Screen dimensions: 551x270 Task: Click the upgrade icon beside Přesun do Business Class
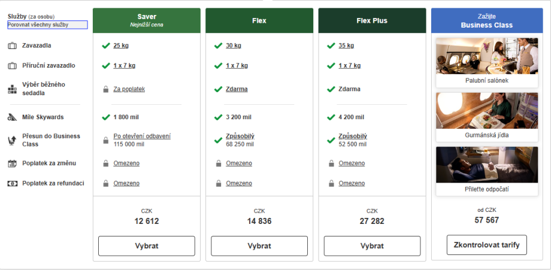pyautogui.click(x=12, y=140)
